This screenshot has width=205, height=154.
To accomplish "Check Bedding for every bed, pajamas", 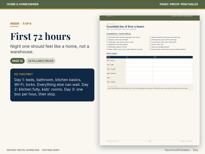I will pyautogui.click(x=107, y=44).
